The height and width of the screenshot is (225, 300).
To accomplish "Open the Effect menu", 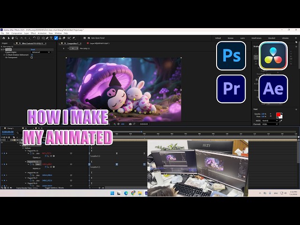I will point(33,33).
